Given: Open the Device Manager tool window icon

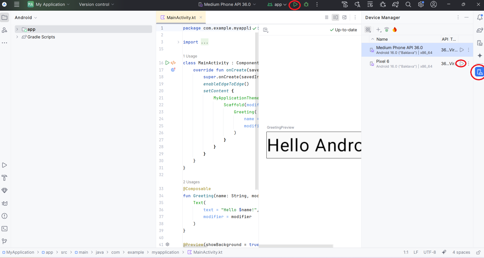Looking at the screenshot, I should (x=479, y=72).
